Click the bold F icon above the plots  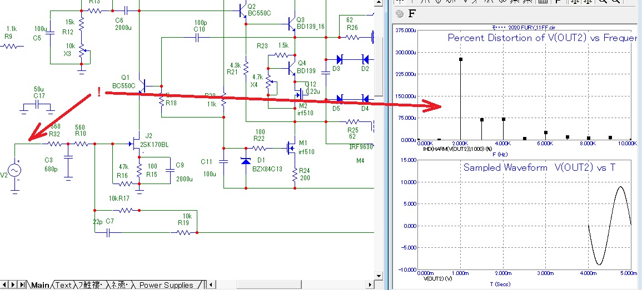pos(412,14)
